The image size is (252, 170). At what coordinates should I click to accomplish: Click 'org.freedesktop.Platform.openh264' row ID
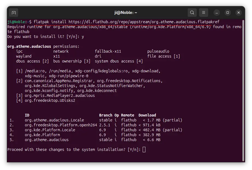[61, 125]
